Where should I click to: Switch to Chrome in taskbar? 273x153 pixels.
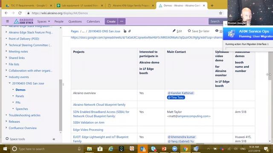(185, 149)
